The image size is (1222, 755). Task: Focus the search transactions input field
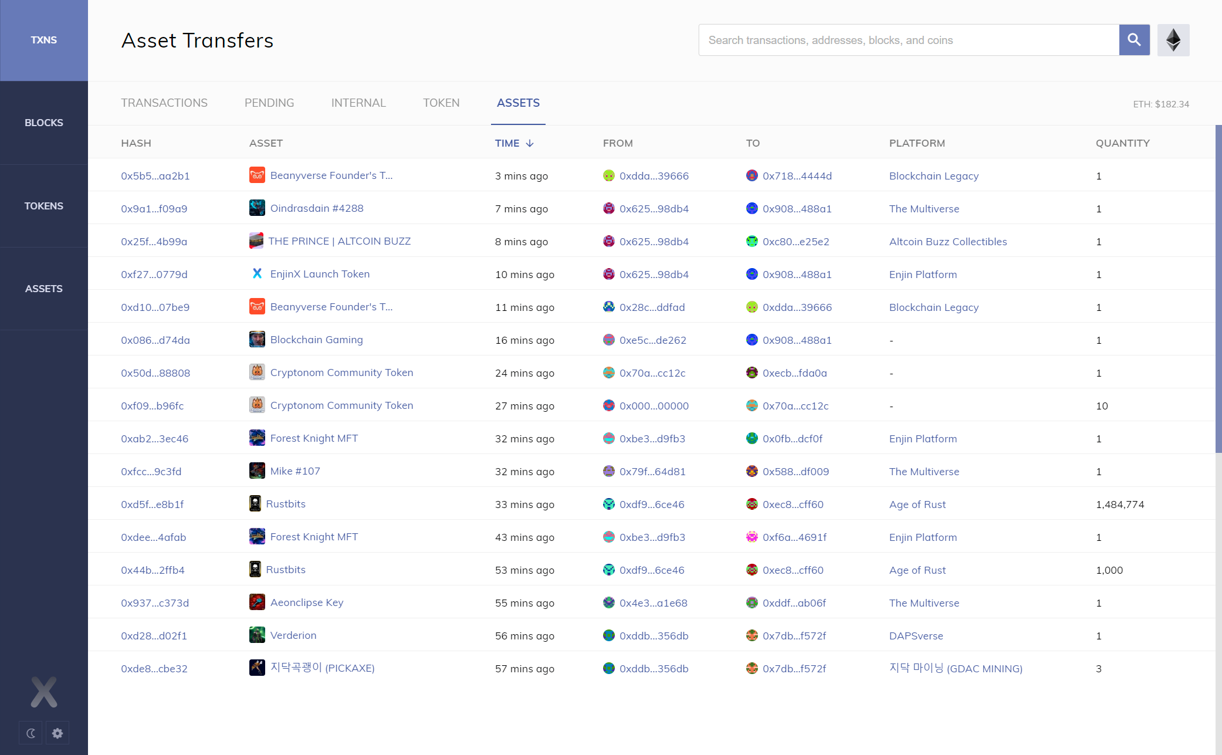[x=909, y=40]
